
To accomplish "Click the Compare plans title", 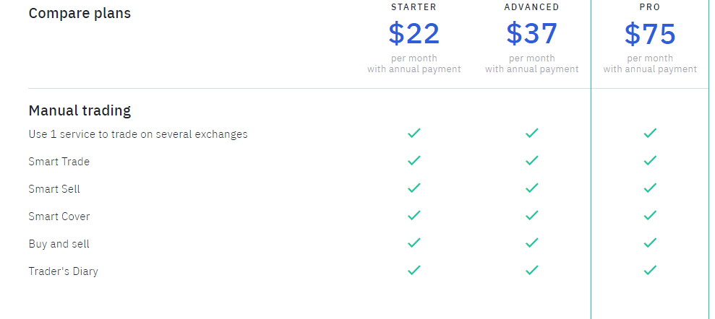I will [80, 13].
